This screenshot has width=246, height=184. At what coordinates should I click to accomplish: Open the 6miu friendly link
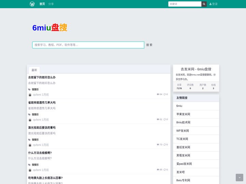tap(196, 106)
